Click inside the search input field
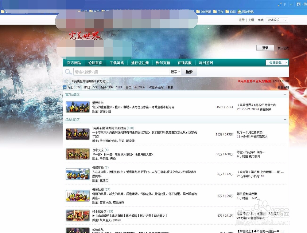307x233 pixels. pyautogui.click(x=120, y=71)
